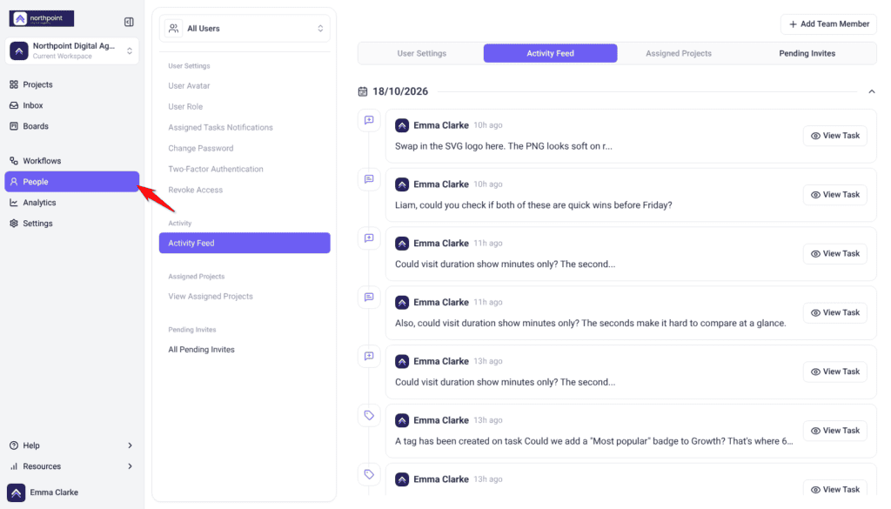This screenshot has height=509, width=891.
Task: Open Boards in the sidebar
Action: pos(71,126)
